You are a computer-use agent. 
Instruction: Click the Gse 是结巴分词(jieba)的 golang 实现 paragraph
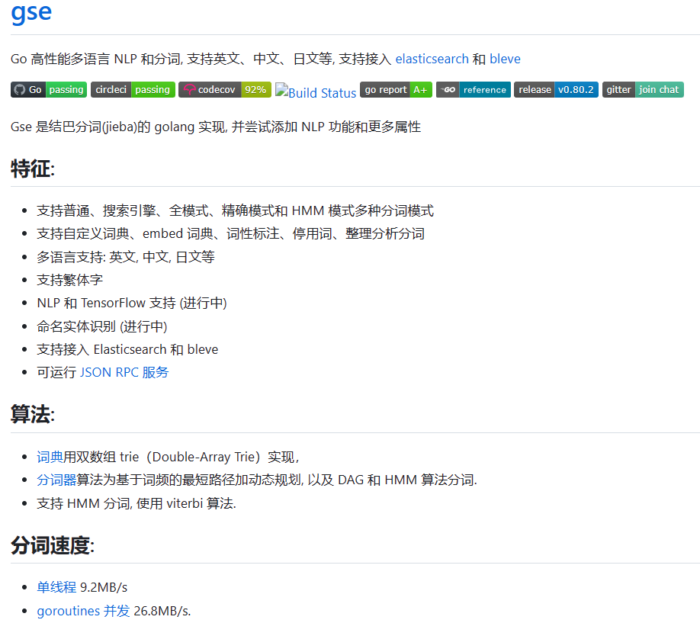(216, 127)
